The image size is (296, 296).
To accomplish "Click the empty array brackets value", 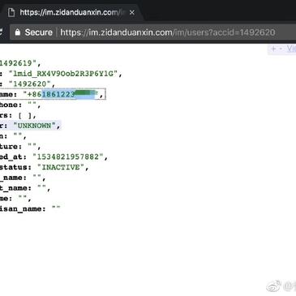I will click(24, 115).
